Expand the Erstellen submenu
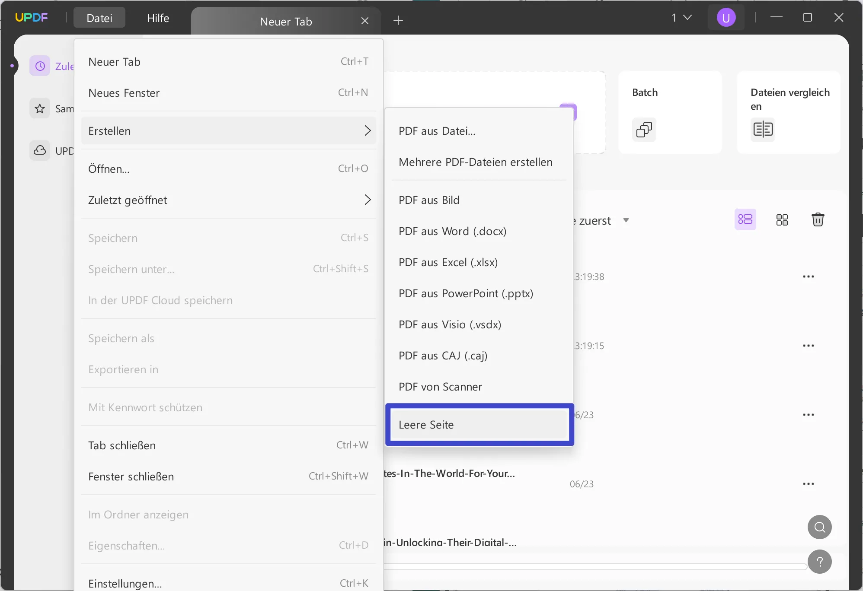The height and width of the screenshot is (591, 863). (x=229, y=130)
